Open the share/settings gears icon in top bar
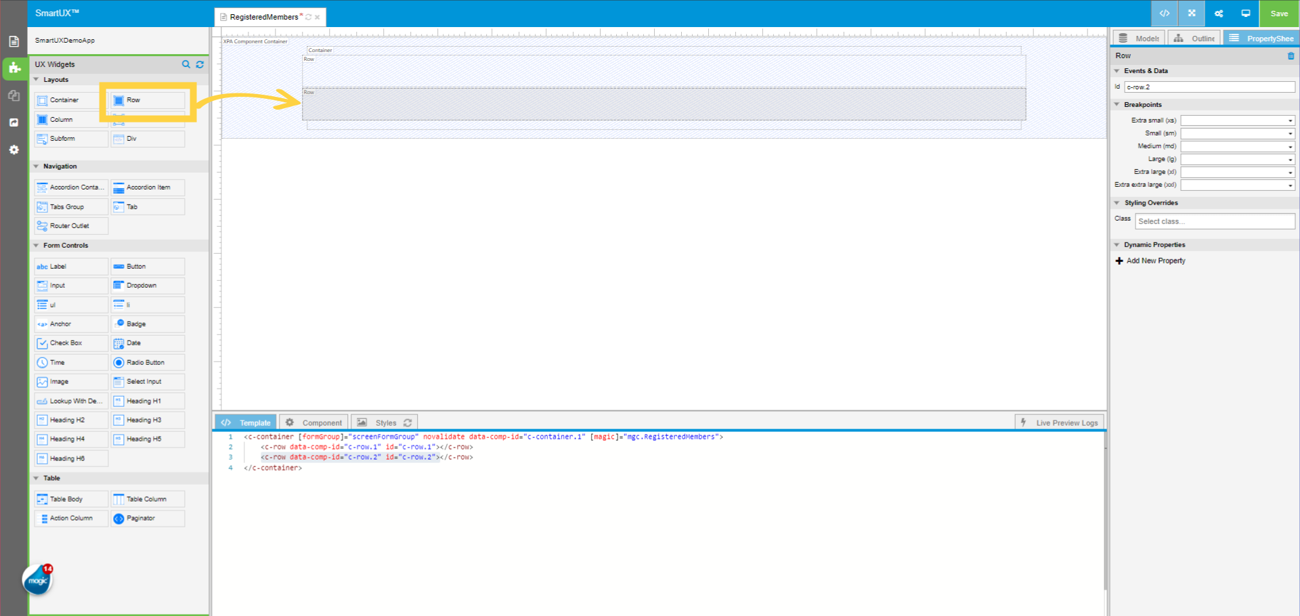Viewport: 1300px width, 616px height. (1219, 13)
